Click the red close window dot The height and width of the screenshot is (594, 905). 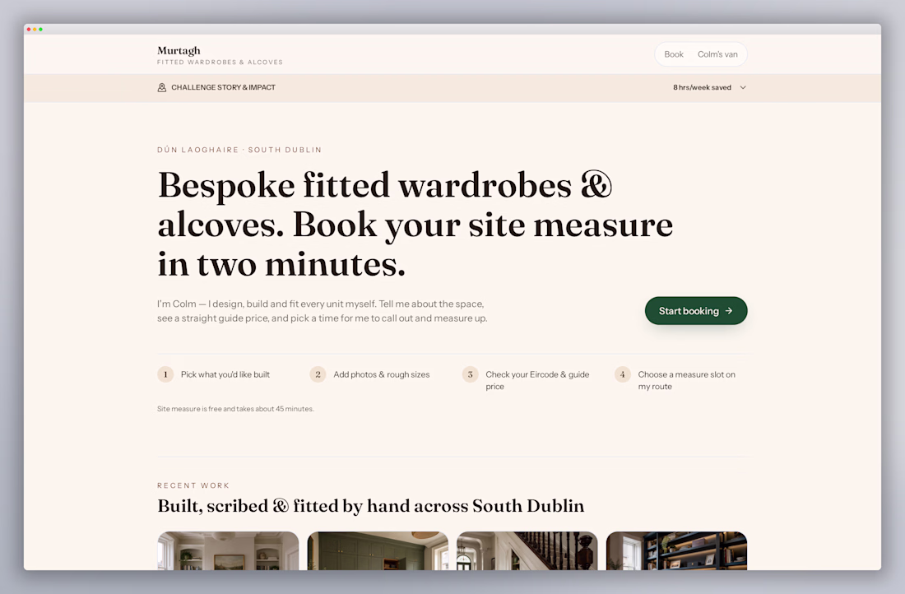[x=29, y=30]
